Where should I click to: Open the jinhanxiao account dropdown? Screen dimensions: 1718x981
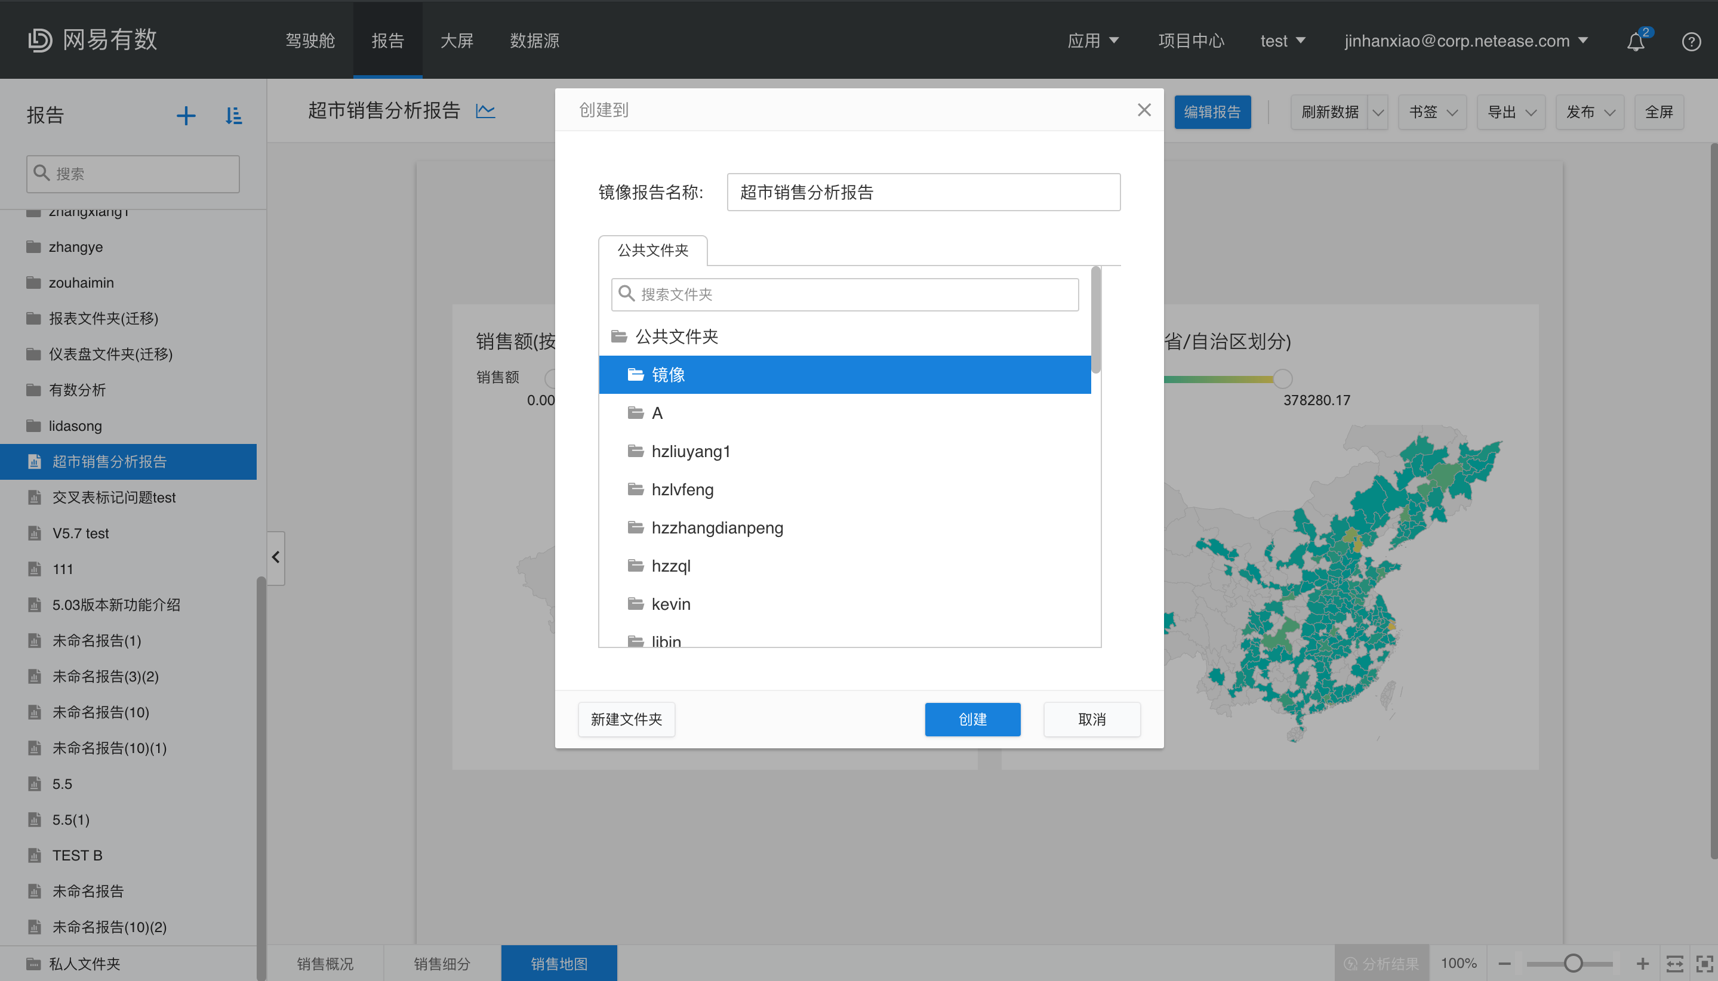(1466, 41)
